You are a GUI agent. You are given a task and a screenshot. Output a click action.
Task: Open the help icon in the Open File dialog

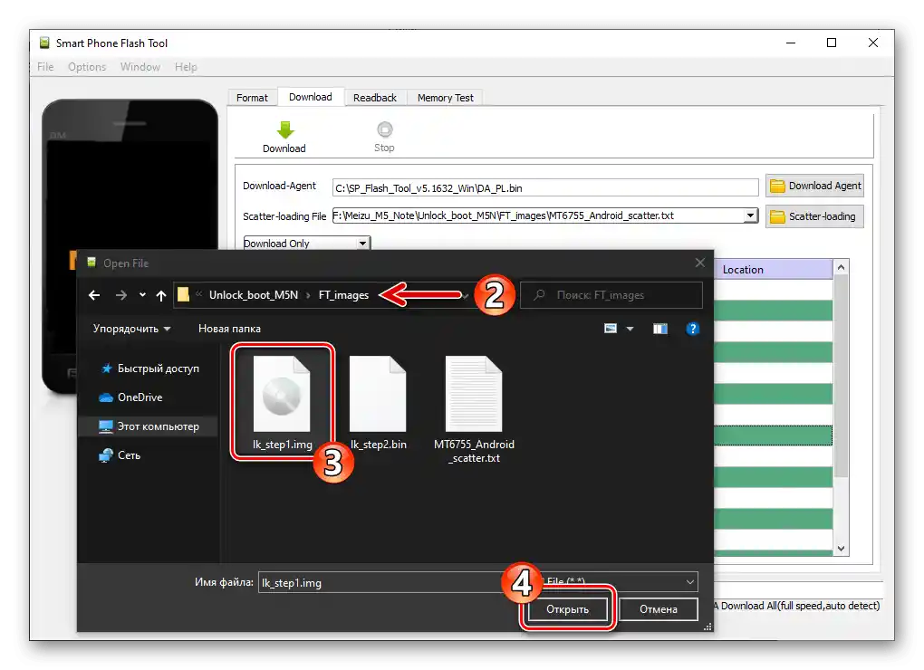click(693, 328)
